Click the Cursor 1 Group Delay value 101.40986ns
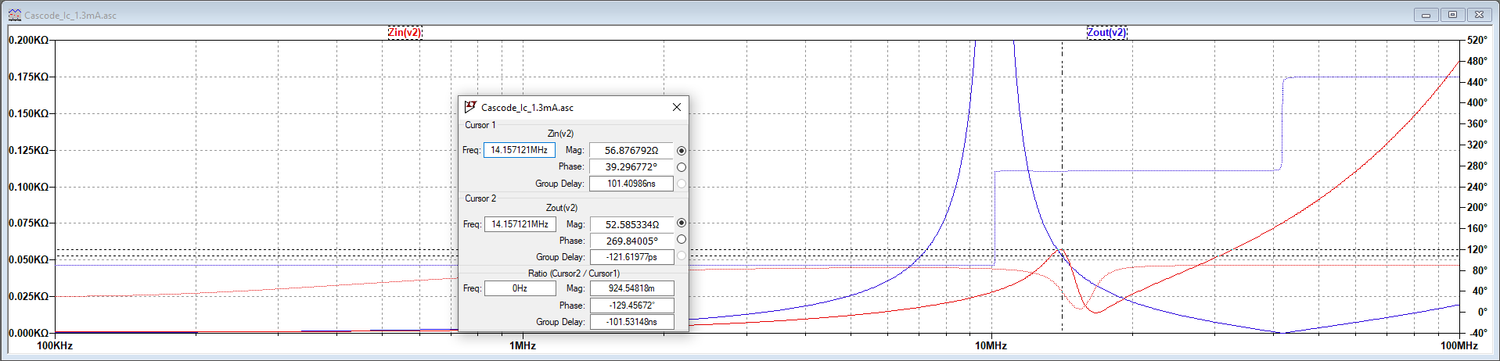 pyautogui.click(x=631, y=184)
